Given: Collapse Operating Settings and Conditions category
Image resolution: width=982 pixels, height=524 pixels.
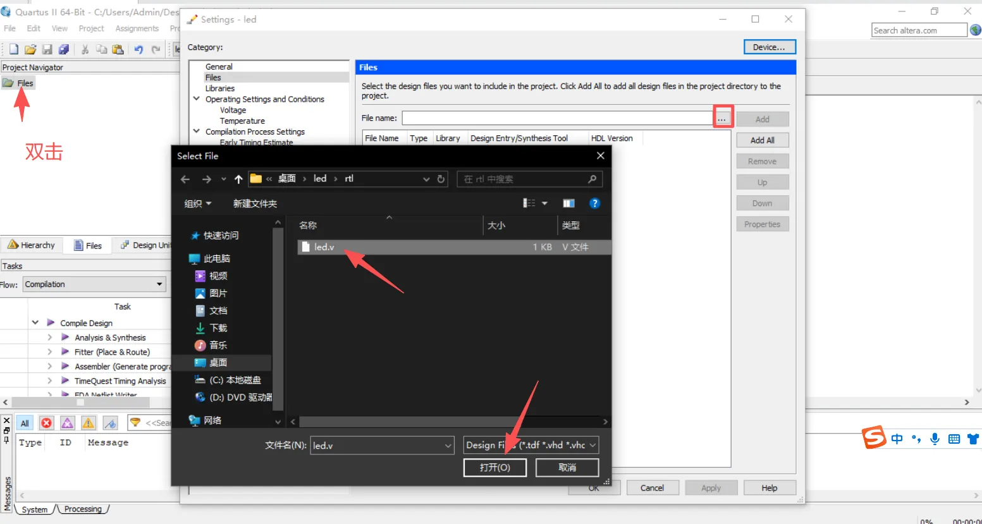Looking at the screenshot, I should tap(197, 99).
